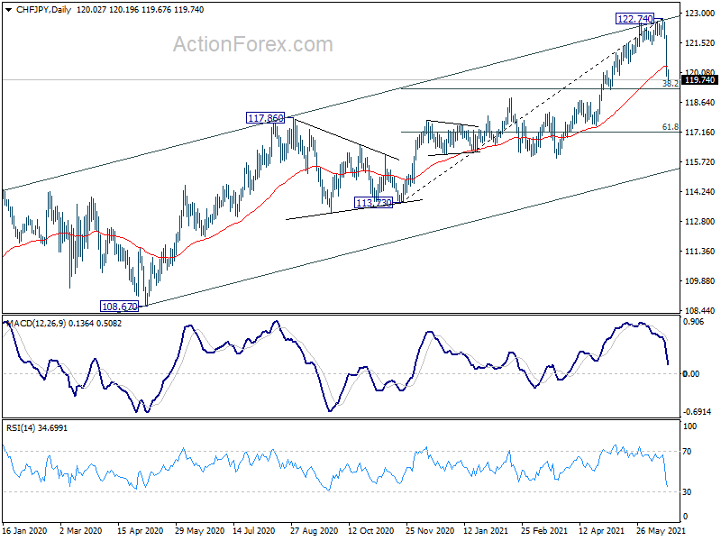Select the RSI scale value 30

coord(687,492)
